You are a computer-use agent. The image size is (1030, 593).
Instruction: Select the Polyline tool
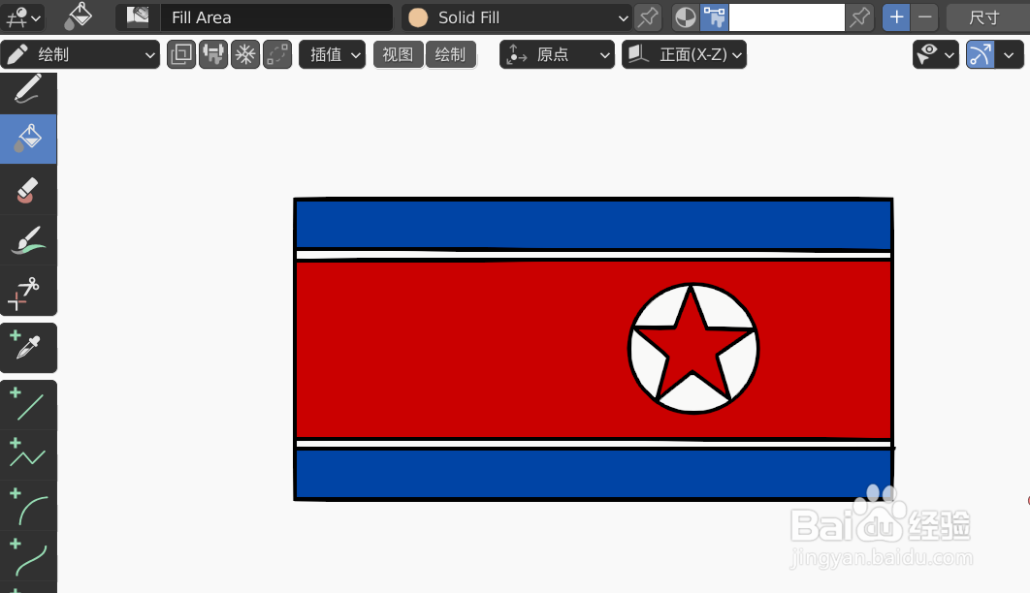(x=28, y=454)
